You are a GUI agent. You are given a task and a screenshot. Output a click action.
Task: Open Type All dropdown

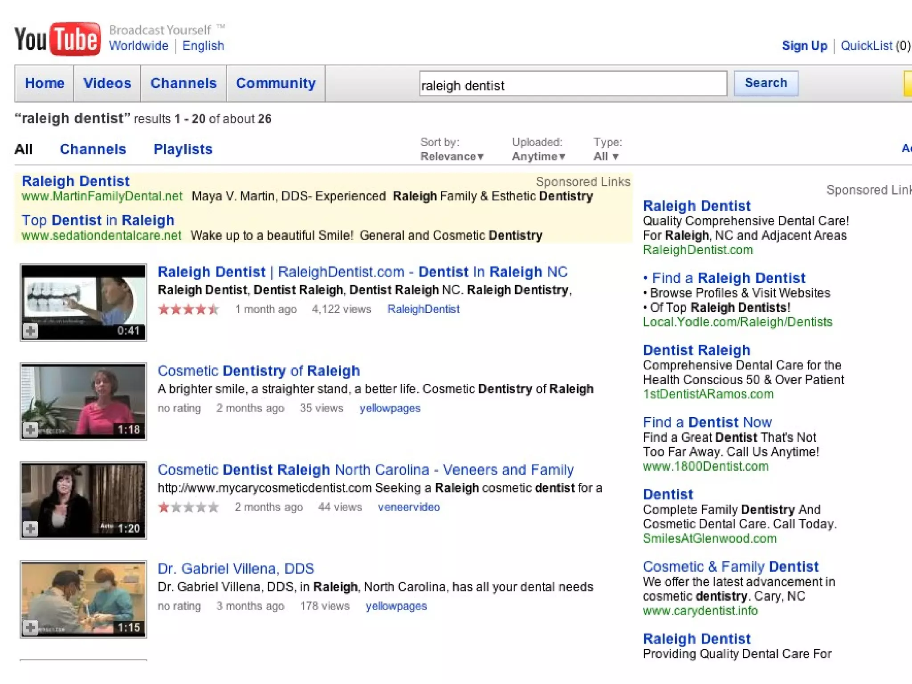click(x=606, y=157)
